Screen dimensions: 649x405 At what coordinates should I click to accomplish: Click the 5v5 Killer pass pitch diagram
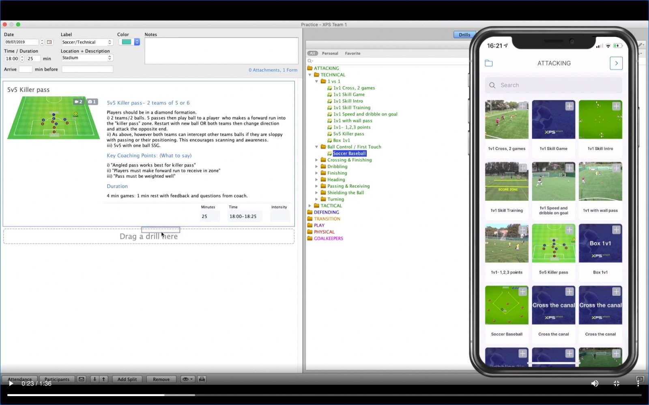(x=54, y=118)
